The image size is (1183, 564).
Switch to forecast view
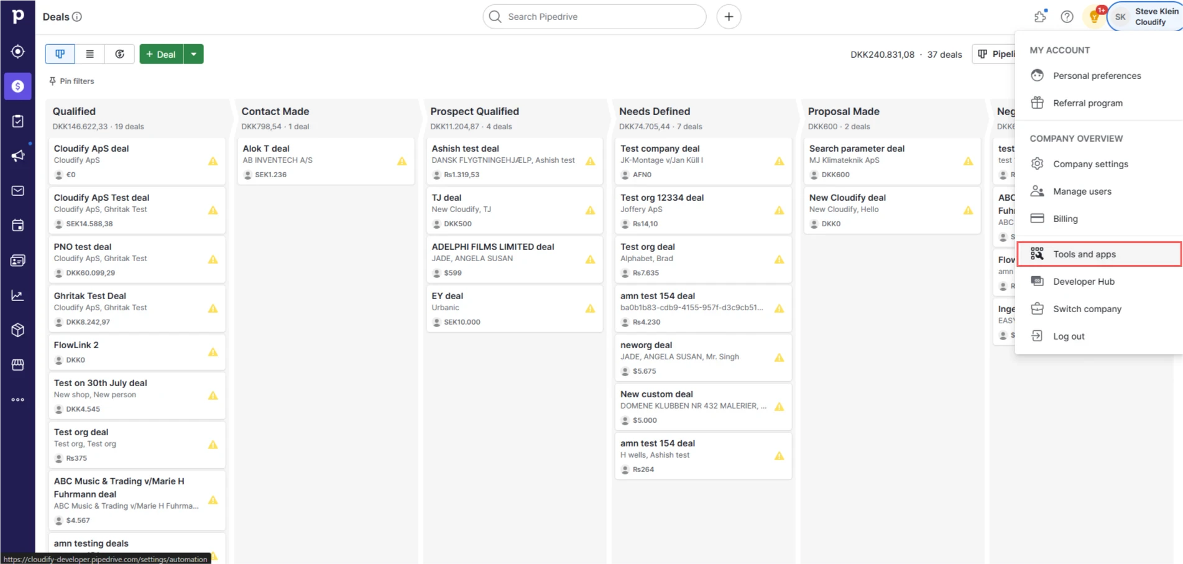[x=120, y=54]
